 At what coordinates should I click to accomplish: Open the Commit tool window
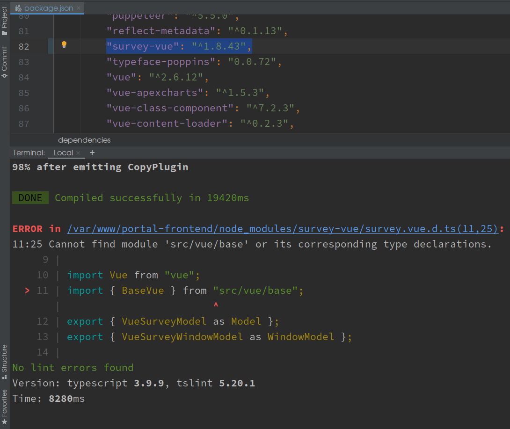click(x=5, y=56)
